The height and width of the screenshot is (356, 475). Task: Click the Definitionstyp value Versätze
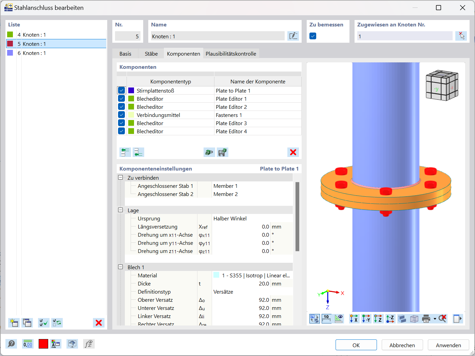pos(223,292)
